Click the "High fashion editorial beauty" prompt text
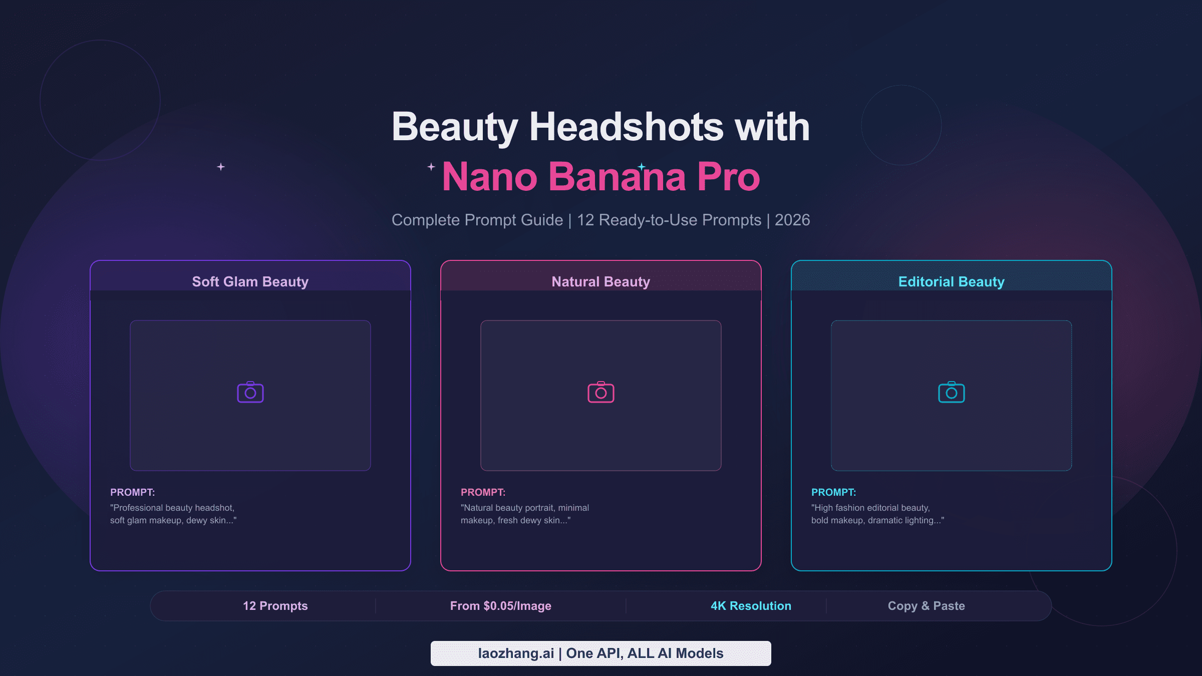 pyautogui.click(x=878, y=514)
